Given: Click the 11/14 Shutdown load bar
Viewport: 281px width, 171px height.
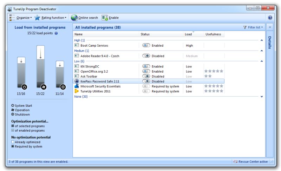Looking at the screenshot, I should click(60, 74).
